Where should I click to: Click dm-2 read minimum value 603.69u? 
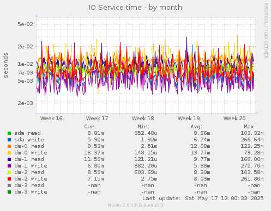click(x=146, y=172)
